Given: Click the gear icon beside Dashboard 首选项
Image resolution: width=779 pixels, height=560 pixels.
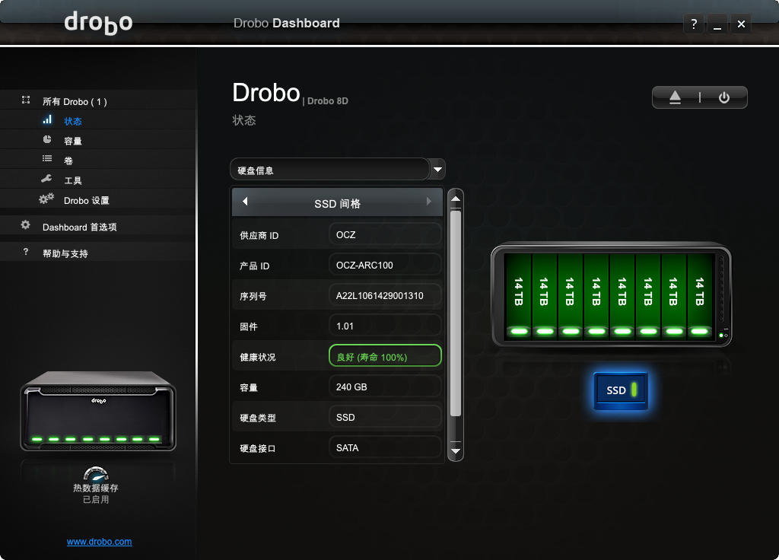Looking at the screenshot, I should 25,225.
